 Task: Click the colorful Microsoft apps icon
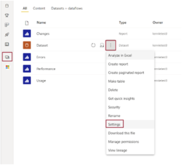tap(7, 67)
